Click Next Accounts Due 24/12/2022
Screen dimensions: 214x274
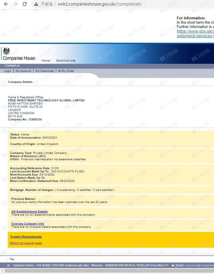(32, 175)
